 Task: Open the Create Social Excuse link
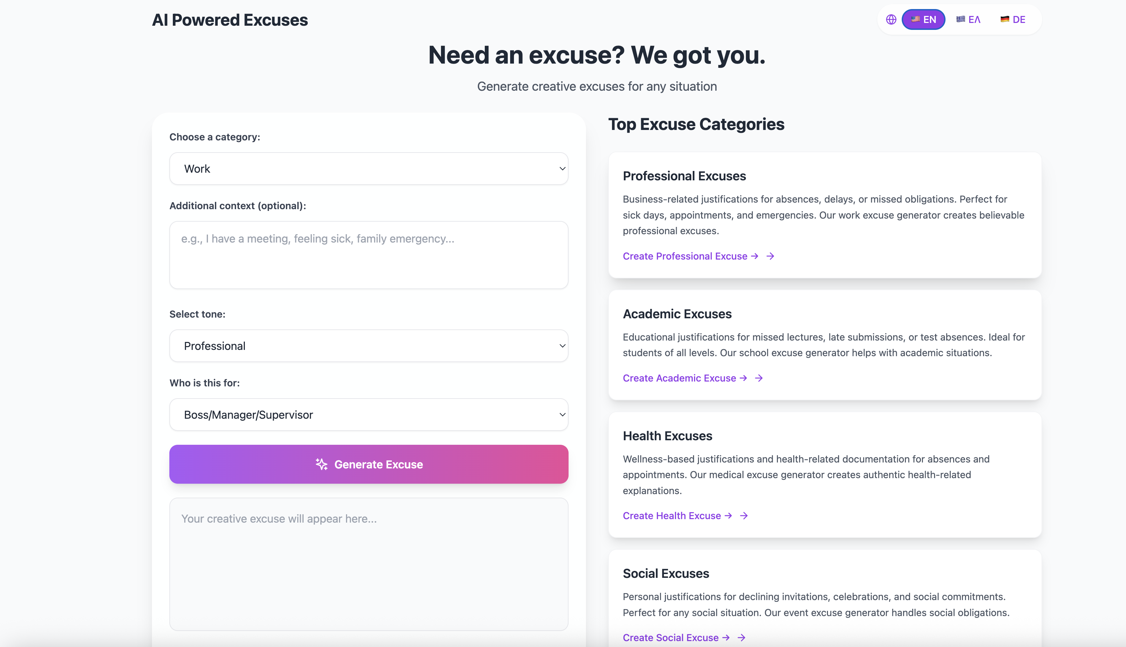coord(670,638)
